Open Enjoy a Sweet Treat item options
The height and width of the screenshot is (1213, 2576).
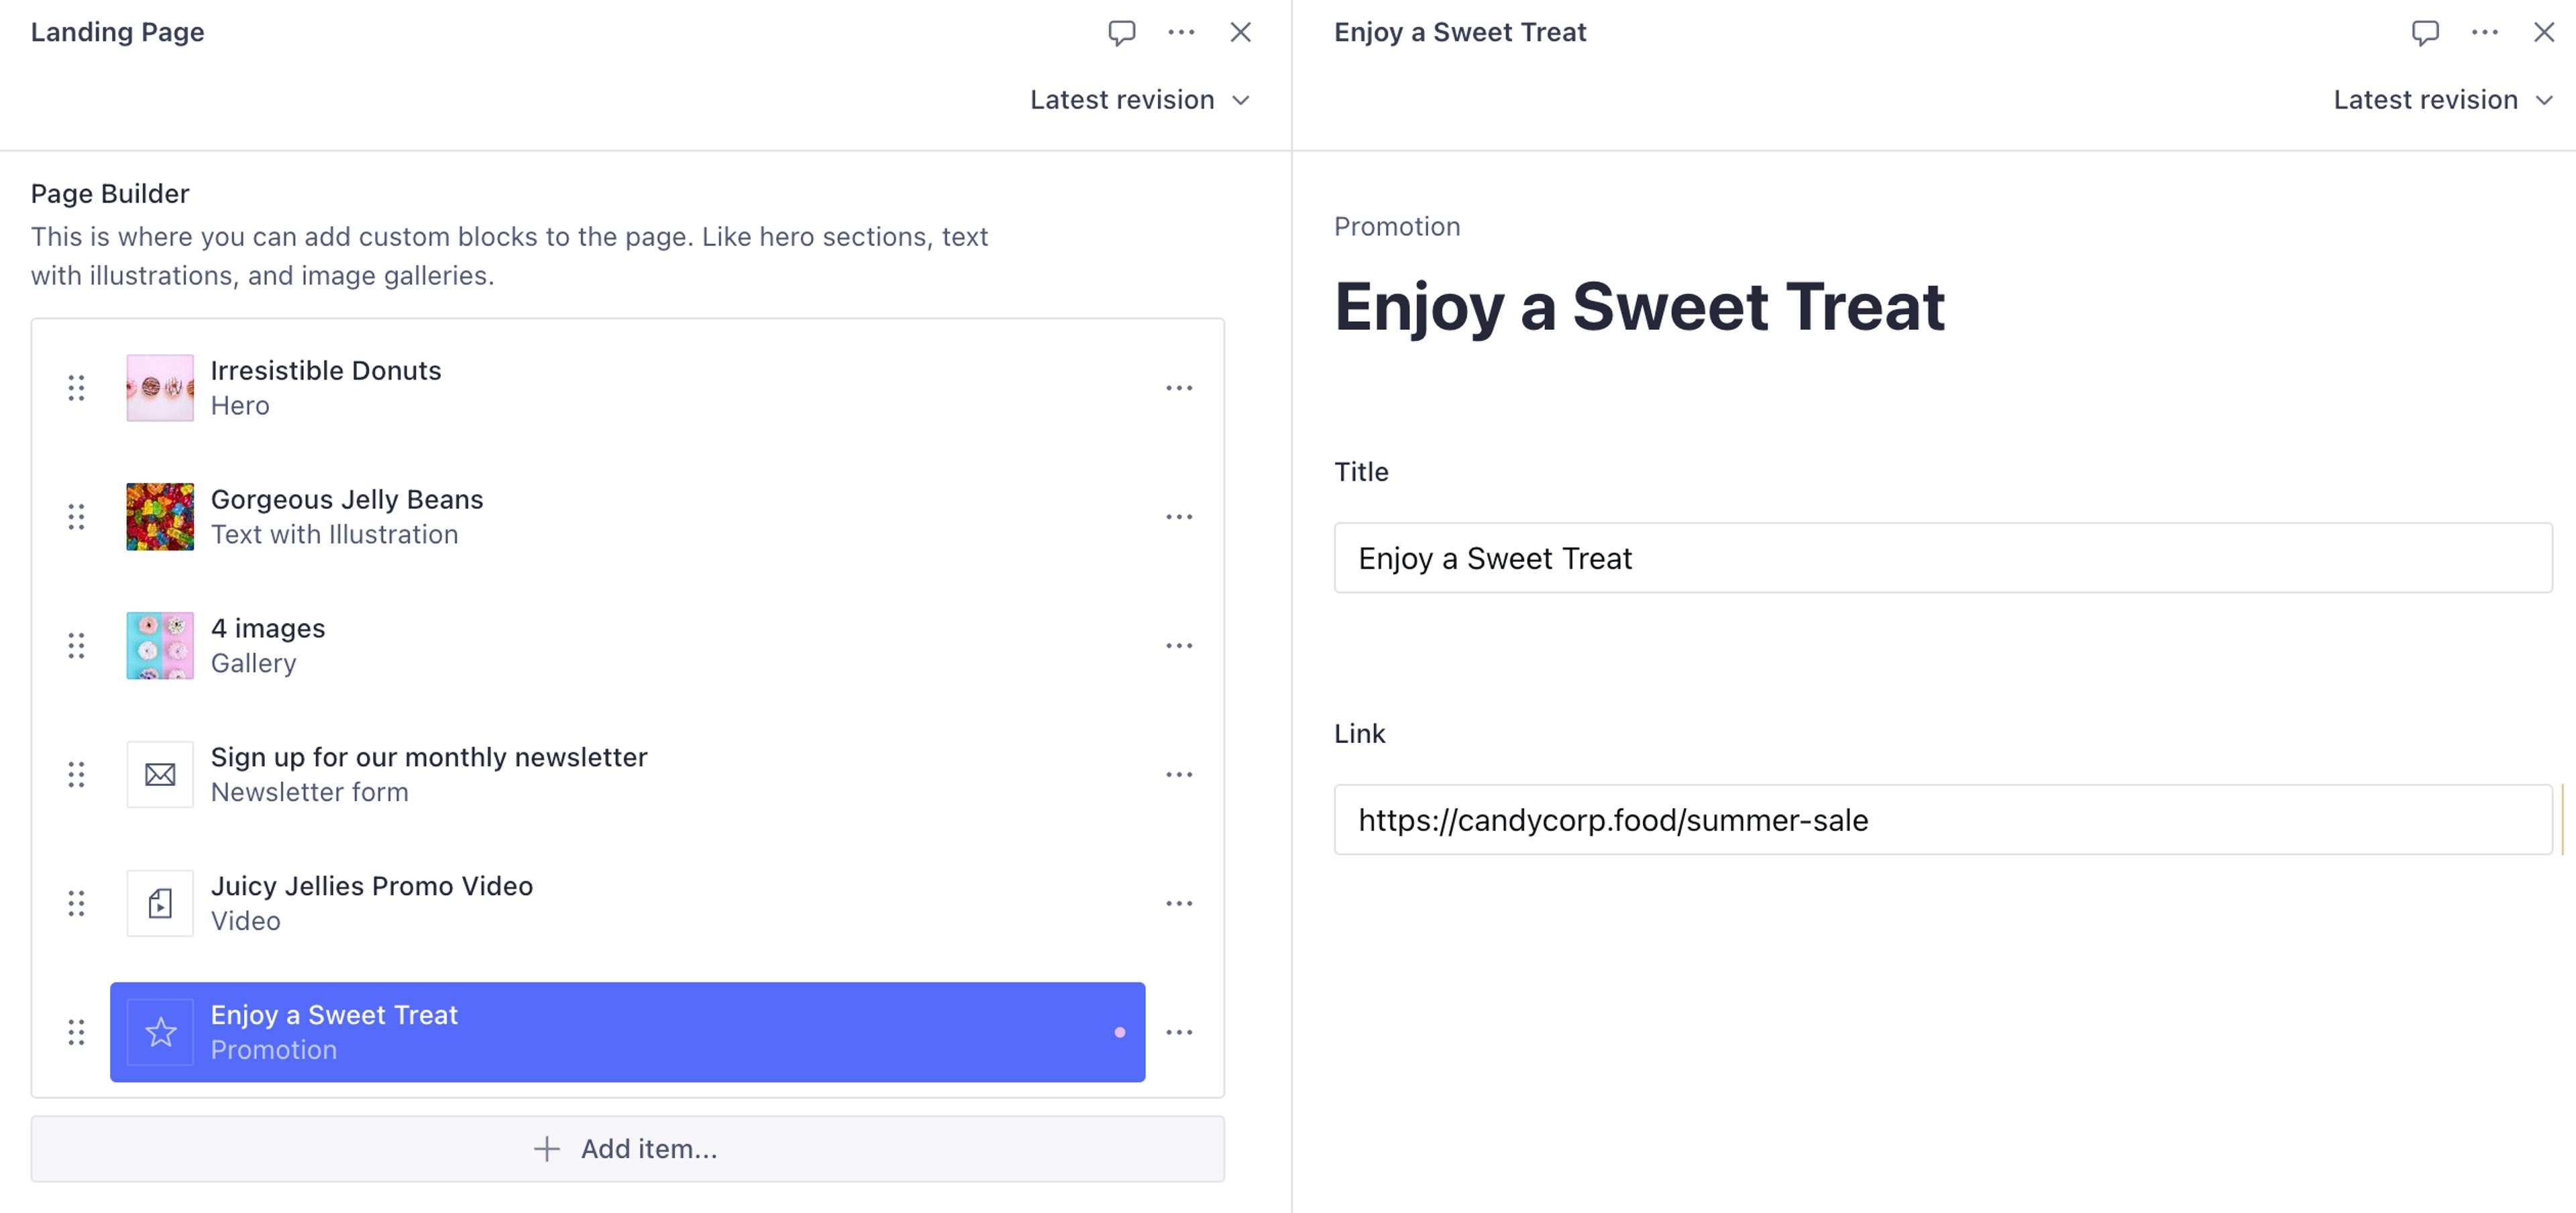pos(1179,1032)
